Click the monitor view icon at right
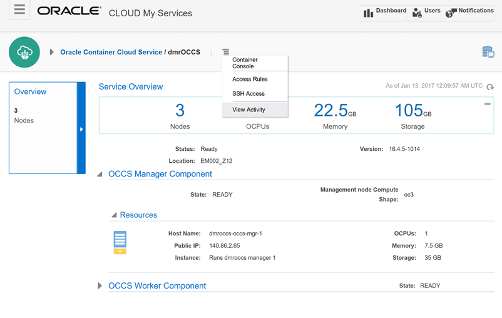This screenshot has height=318, width=502. coord(488,53)
